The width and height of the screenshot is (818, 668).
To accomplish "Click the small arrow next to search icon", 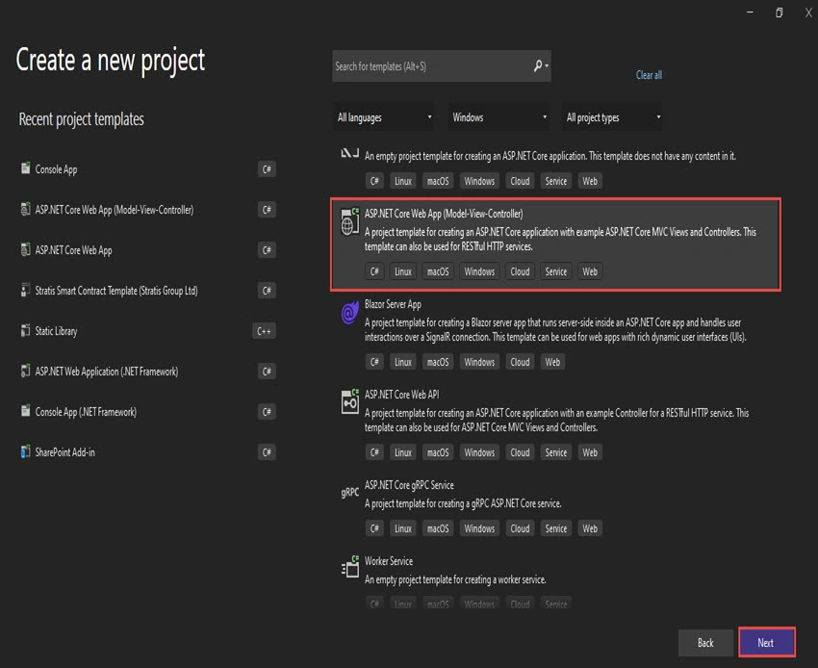I will 547,66.
